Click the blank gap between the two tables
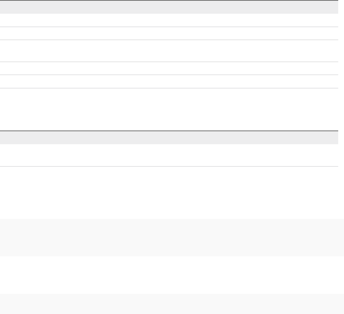Viewport: 344px width, 314px height. (169, 109)
